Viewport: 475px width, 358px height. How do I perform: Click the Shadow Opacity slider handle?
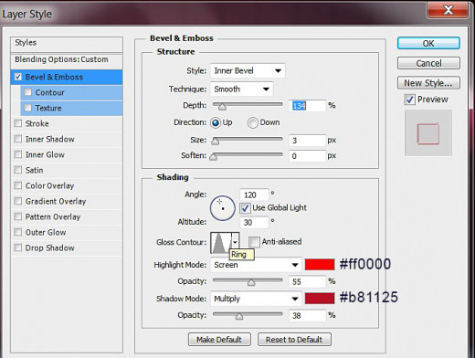(239, 316)
